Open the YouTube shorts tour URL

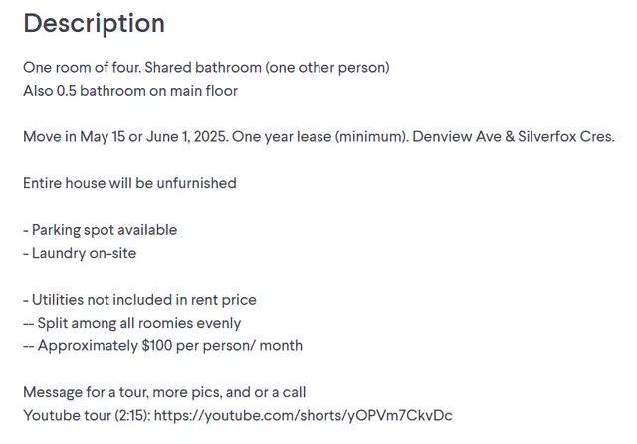click(x=303, y=415)
